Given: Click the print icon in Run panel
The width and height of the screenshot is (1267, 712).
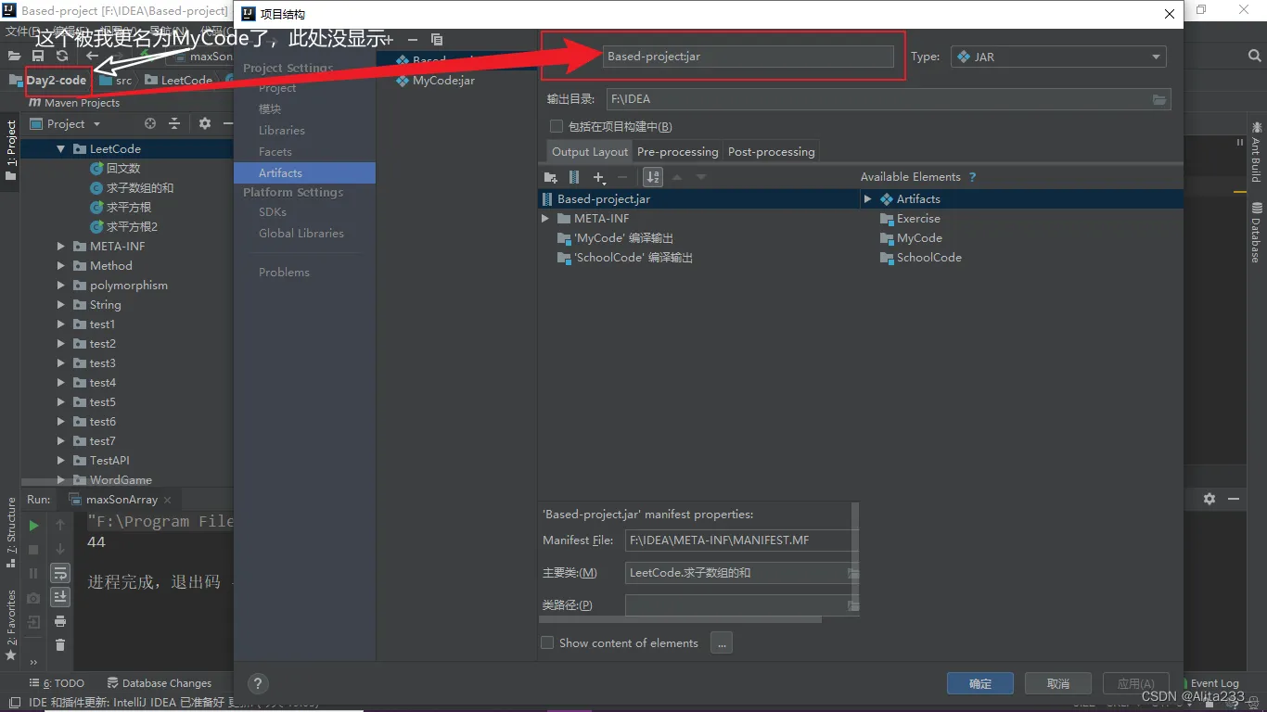Looking at the screenshot, I should tap(60, 621).
